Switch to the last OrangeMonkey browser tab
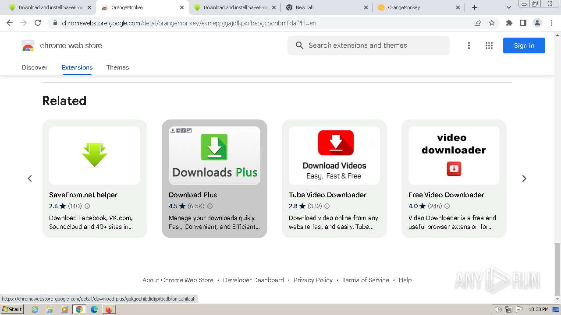Screen dimensions: 561x315 pyautogui.click(x=419, y=7)
